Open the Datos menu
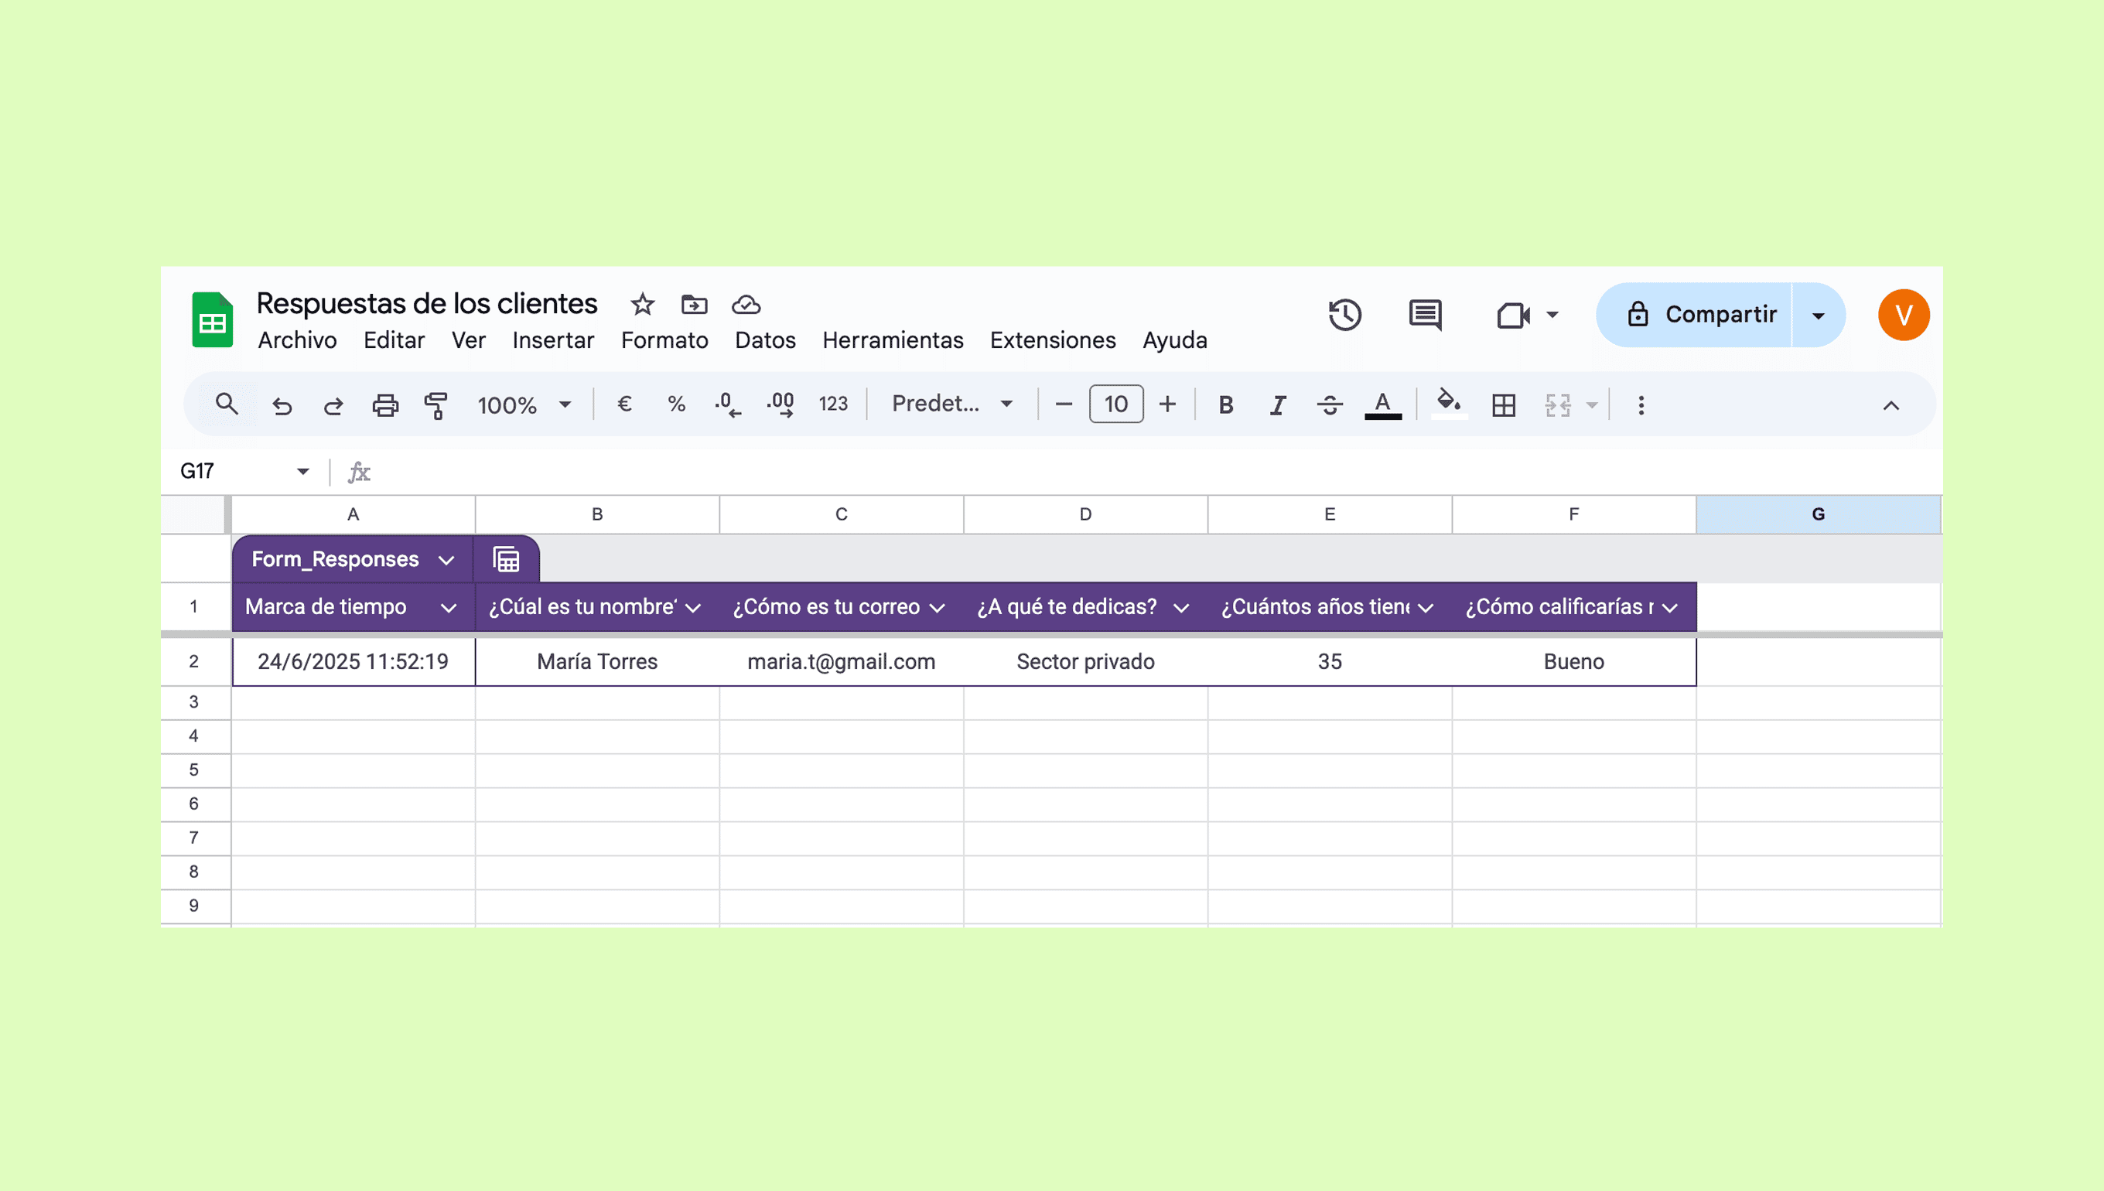Viewport: 2104px width, 1191px height. [x=765, y=340]
